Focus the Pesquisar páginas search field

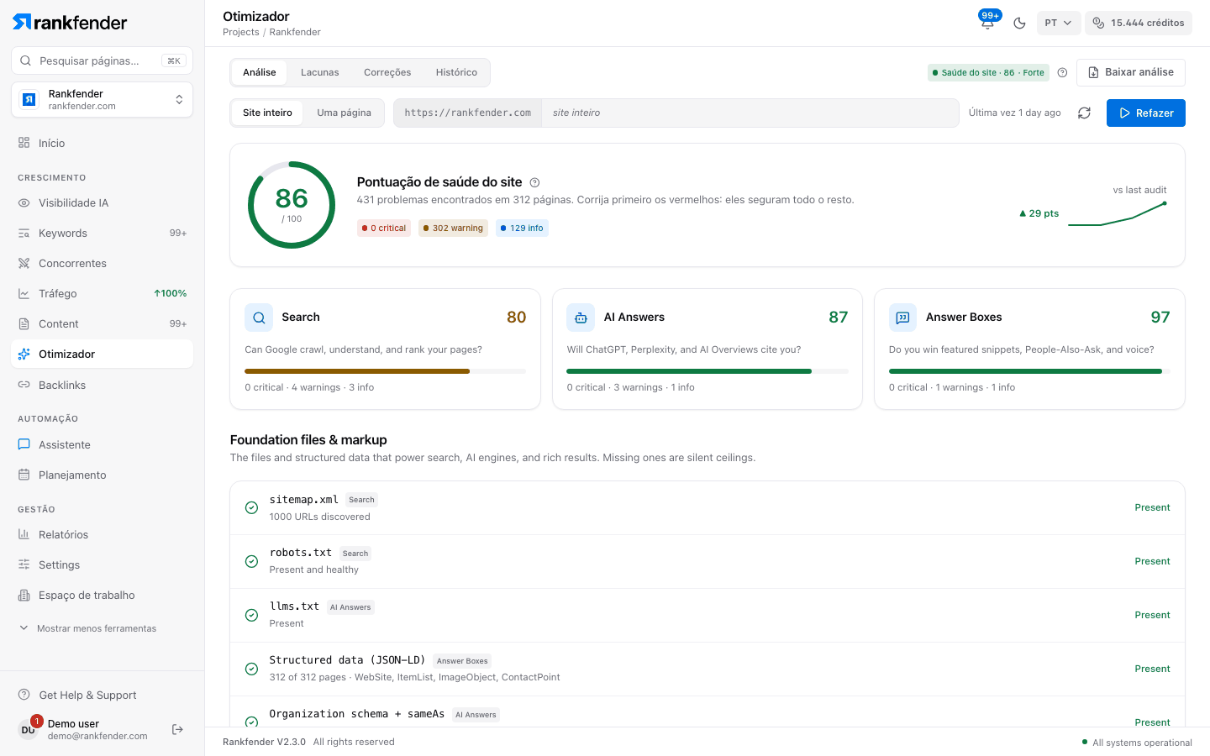tap(102, 60)
